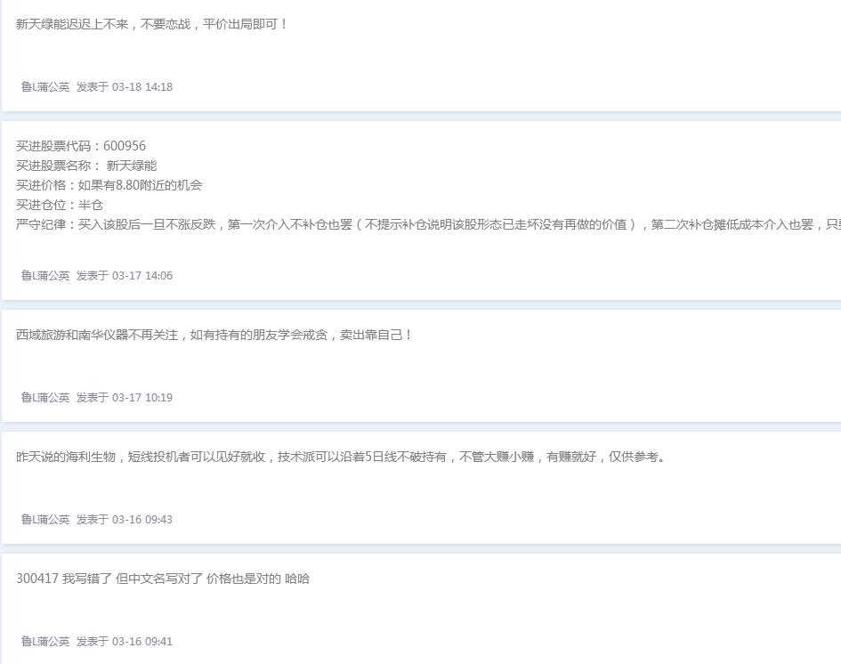Click author 鲁L蒲公英 on 03-17 14:06 post

click(45, 276)
